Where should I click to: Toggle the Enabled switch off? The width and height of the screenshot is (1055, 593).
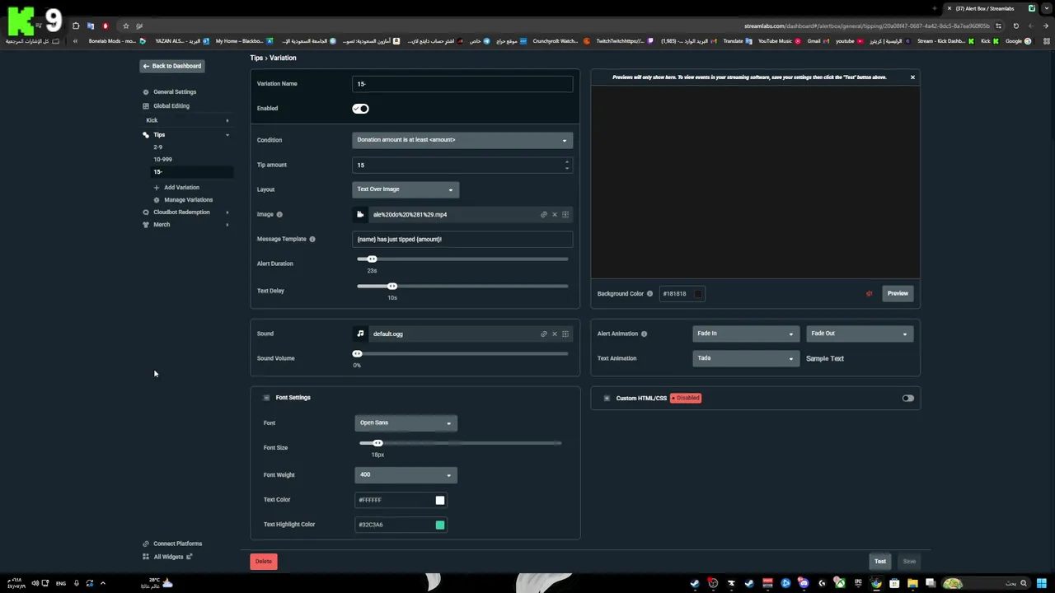(x=360, y=108)
